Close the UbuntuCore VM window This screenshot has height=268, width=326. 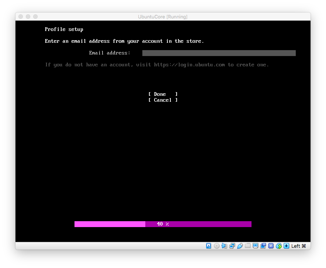[21, 17]
